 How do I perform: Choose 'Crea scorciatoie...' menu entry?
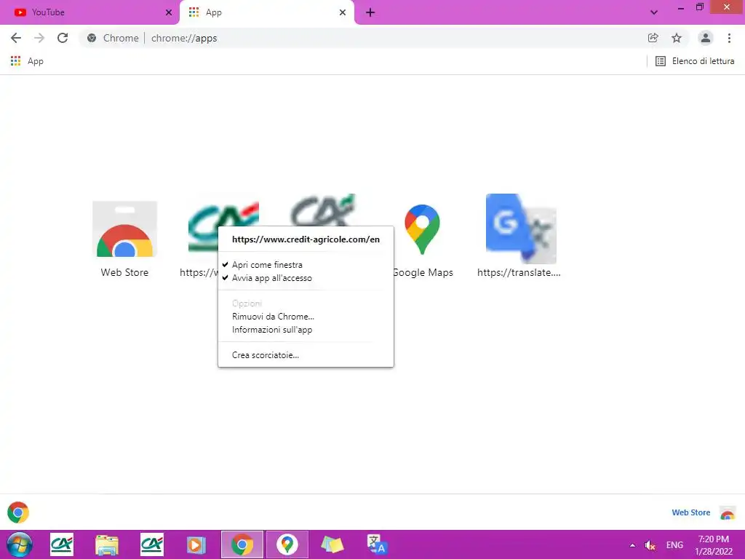pos(306,355)
